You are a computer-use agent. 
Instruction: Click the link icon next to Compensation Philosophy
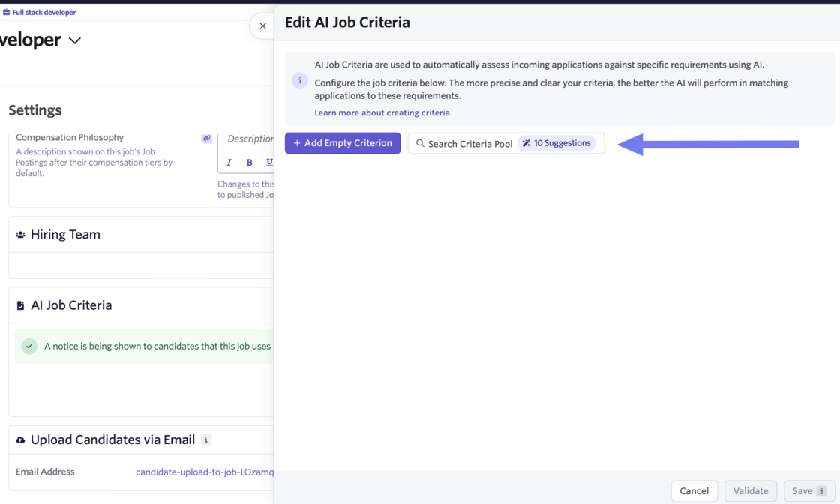tap(206, 139)
